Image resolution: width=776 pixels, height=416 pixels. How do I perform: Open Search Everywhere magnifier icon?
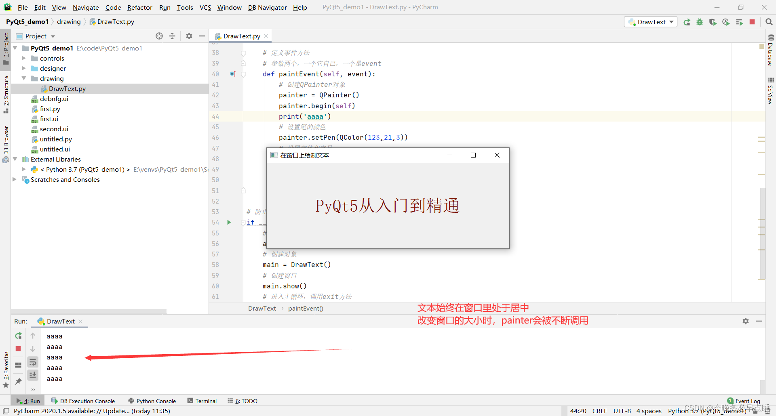[769, 22]
